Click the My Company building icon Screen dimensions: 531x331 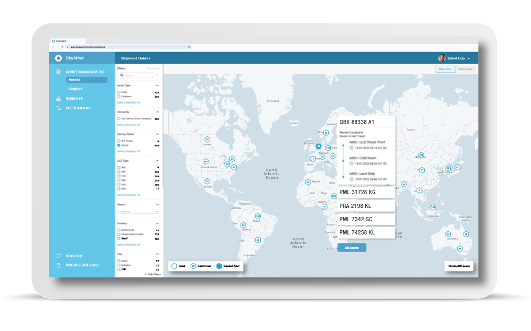(58, 108)
